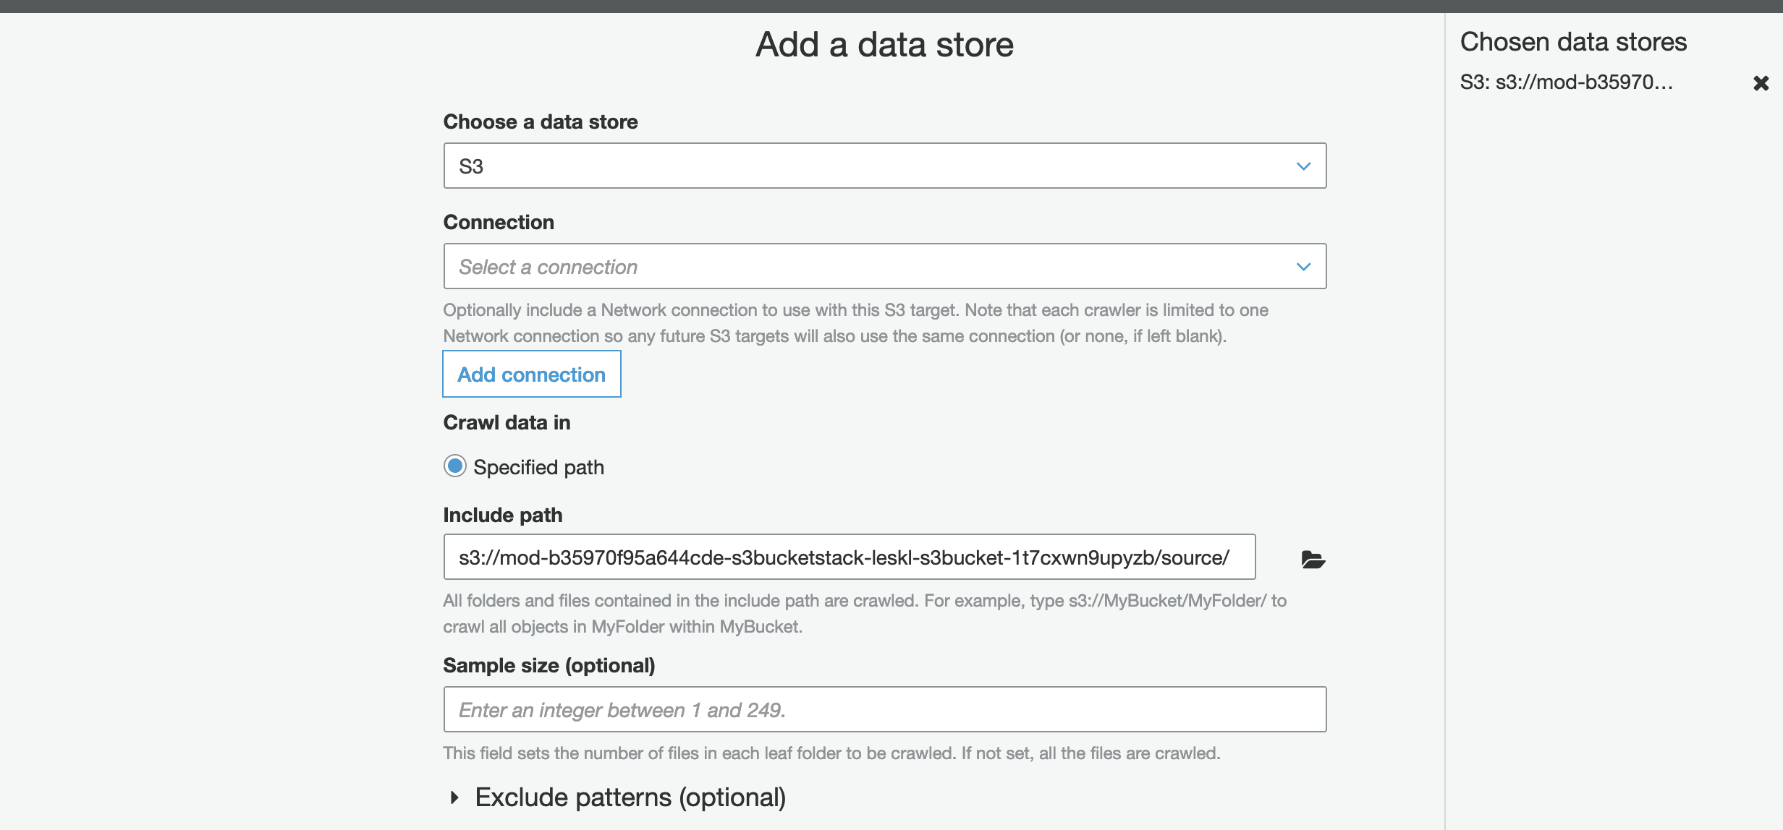Screen dimensions: 1783x830
Task: Open the Select a connection dropdown
Action: click(884, 266)
